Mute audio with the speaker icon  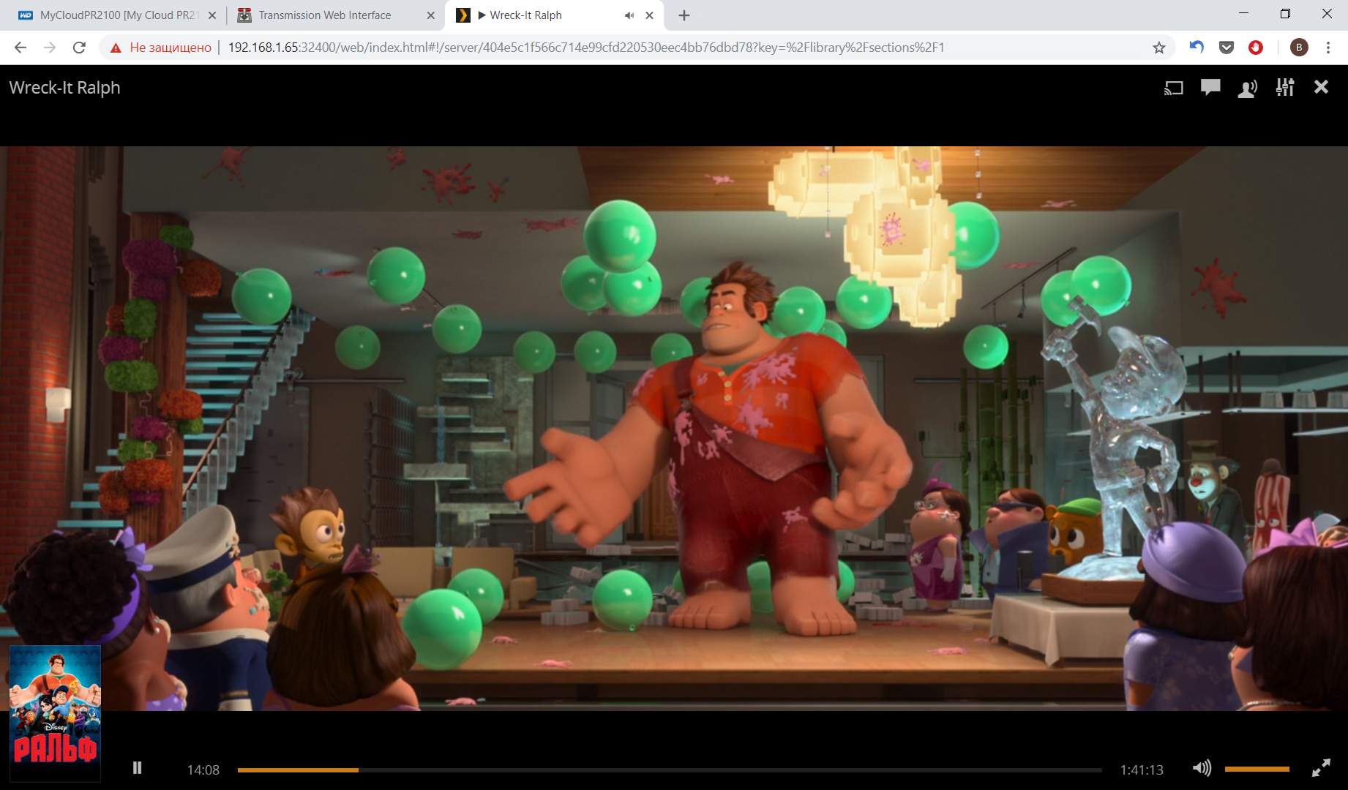(x=1202, y=768)
